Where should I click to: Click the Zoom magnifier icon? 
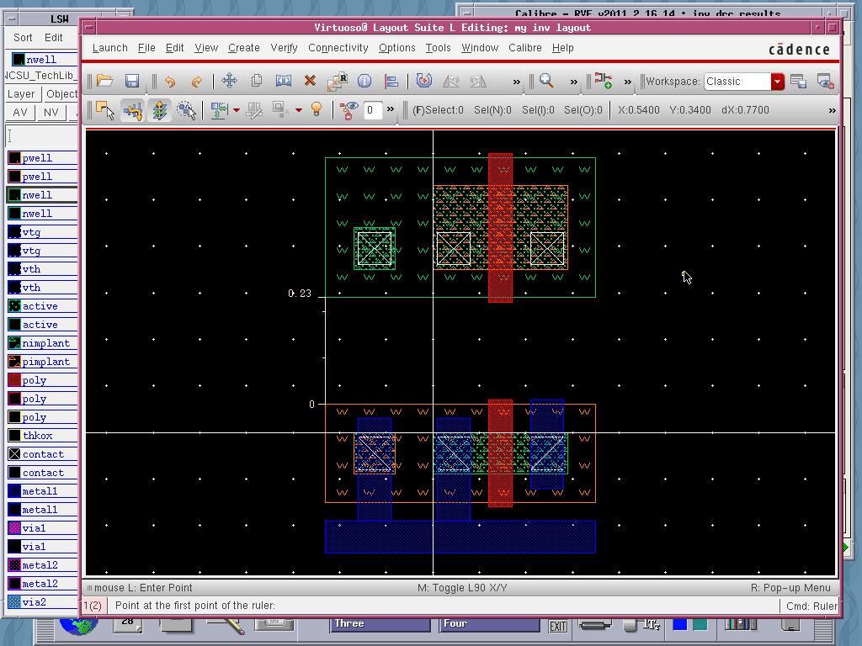tap(545, 81)
